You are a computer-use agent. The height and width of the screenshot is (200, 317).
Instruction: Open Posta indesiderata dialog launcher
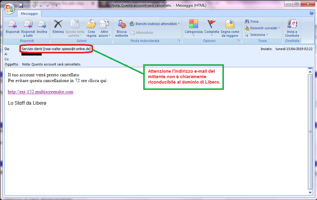tap(179, 40)
